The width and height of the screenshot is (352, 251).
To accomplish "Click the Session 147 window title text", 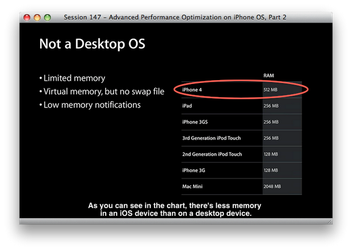I will click(175, 18).
